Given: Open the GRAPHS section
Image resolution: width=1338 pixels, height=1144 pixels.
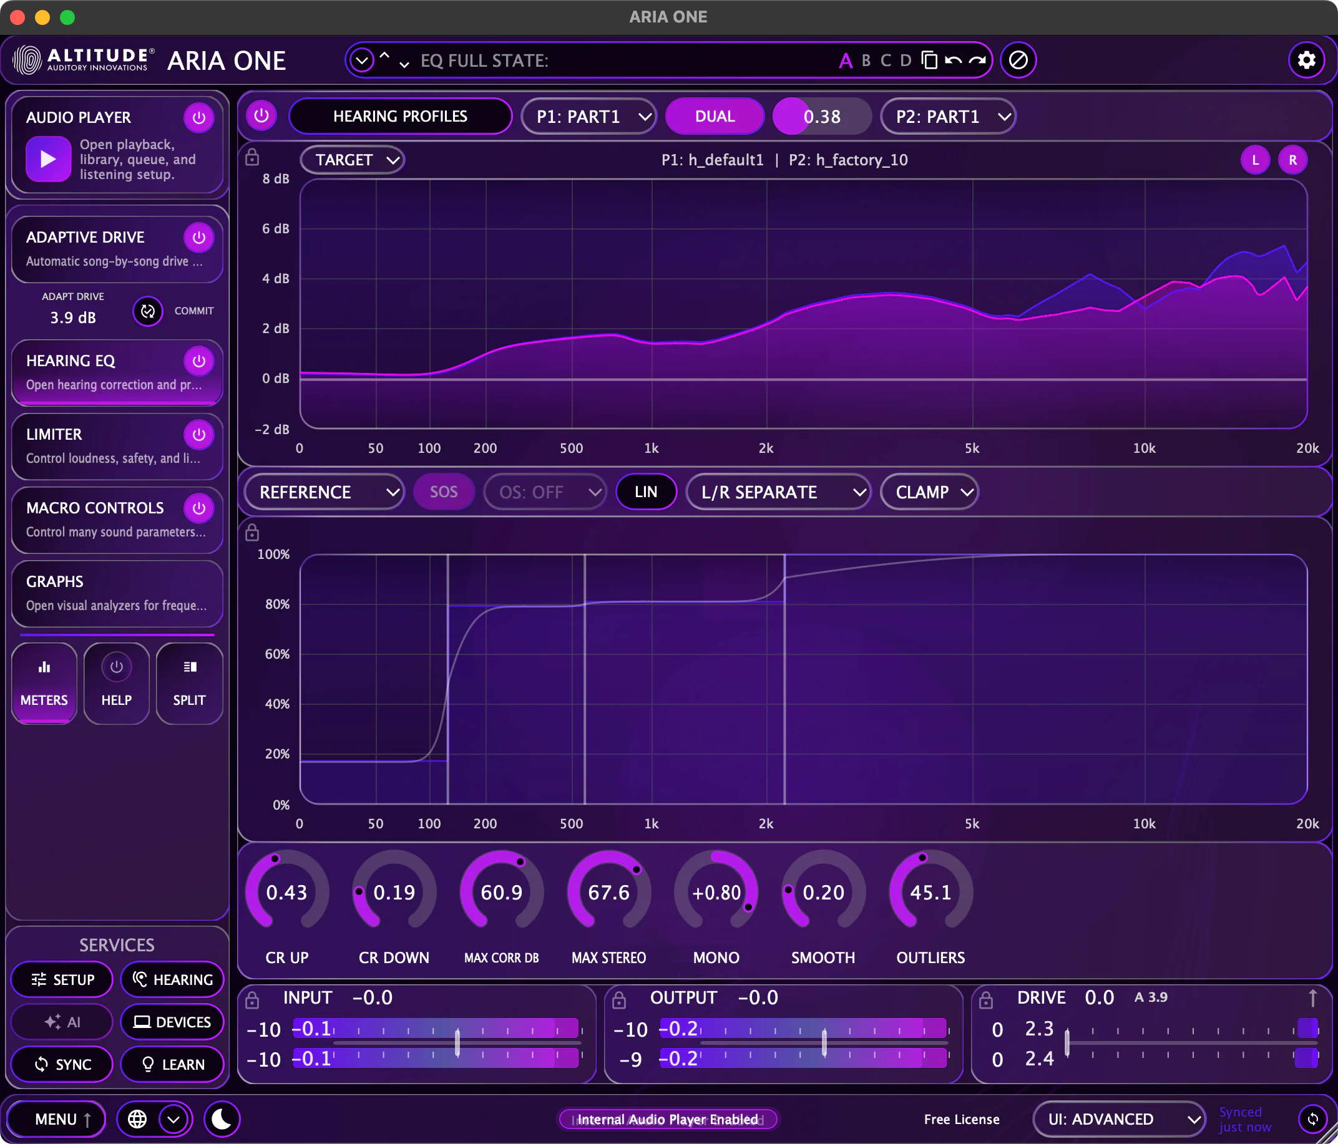Looking at the screenshot, I should pos(117,593).
